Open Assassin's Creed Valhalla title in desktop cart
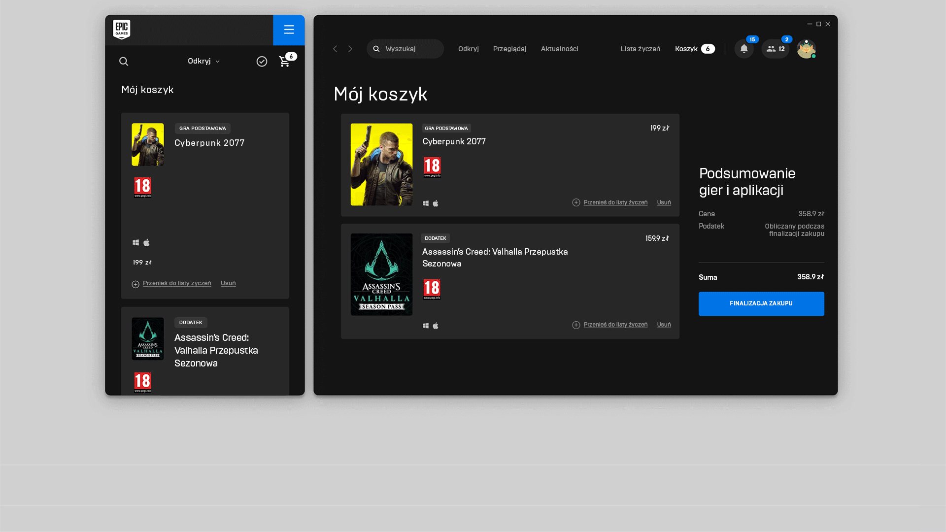Viewport: 946px width, 532px height. point(495,258)
